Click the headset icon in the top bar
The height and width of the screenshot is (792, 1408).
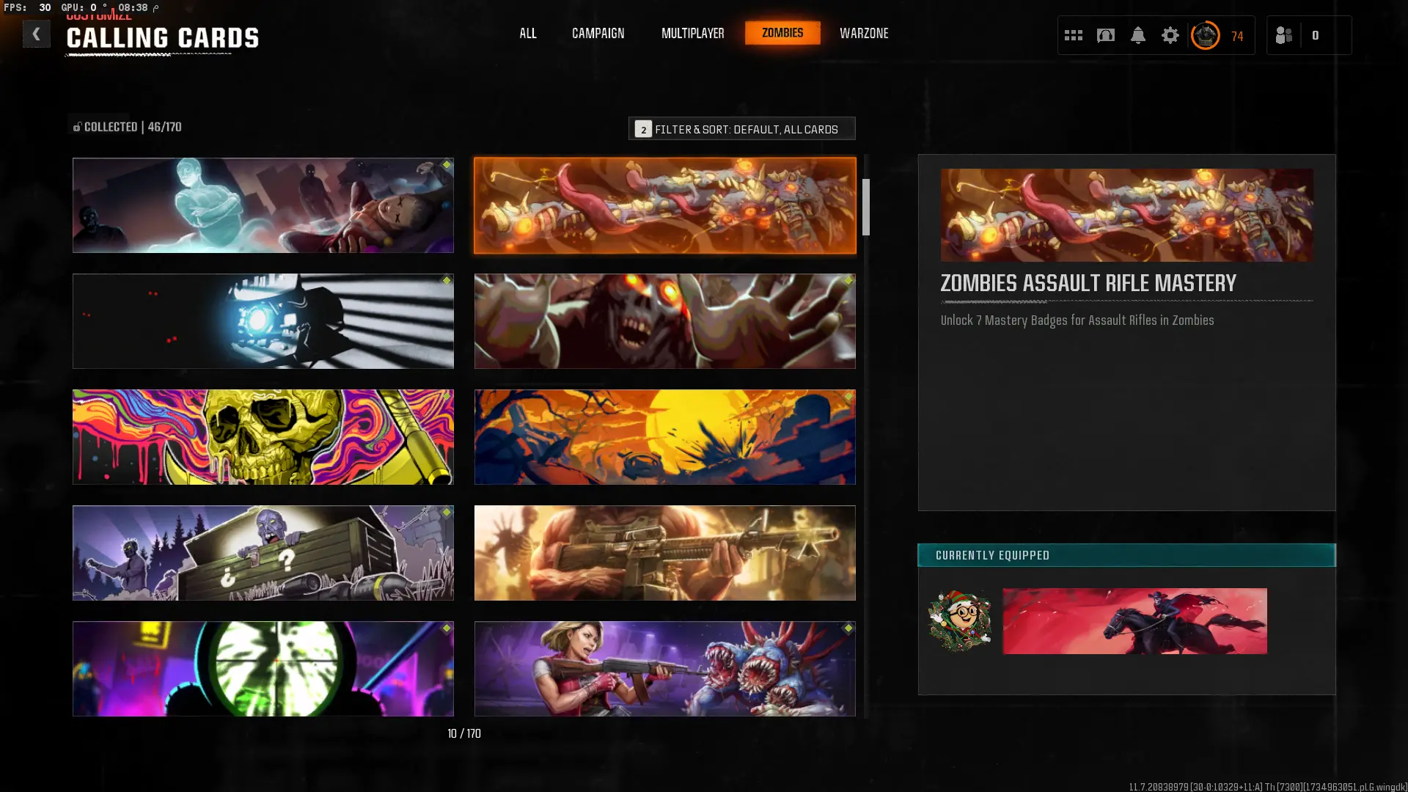(x=1105, y=35)
